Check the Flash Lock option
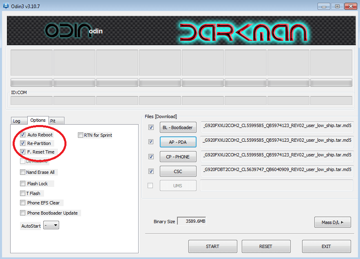The height and width of the screenshot is (259, 360). [x=22, y=183]
